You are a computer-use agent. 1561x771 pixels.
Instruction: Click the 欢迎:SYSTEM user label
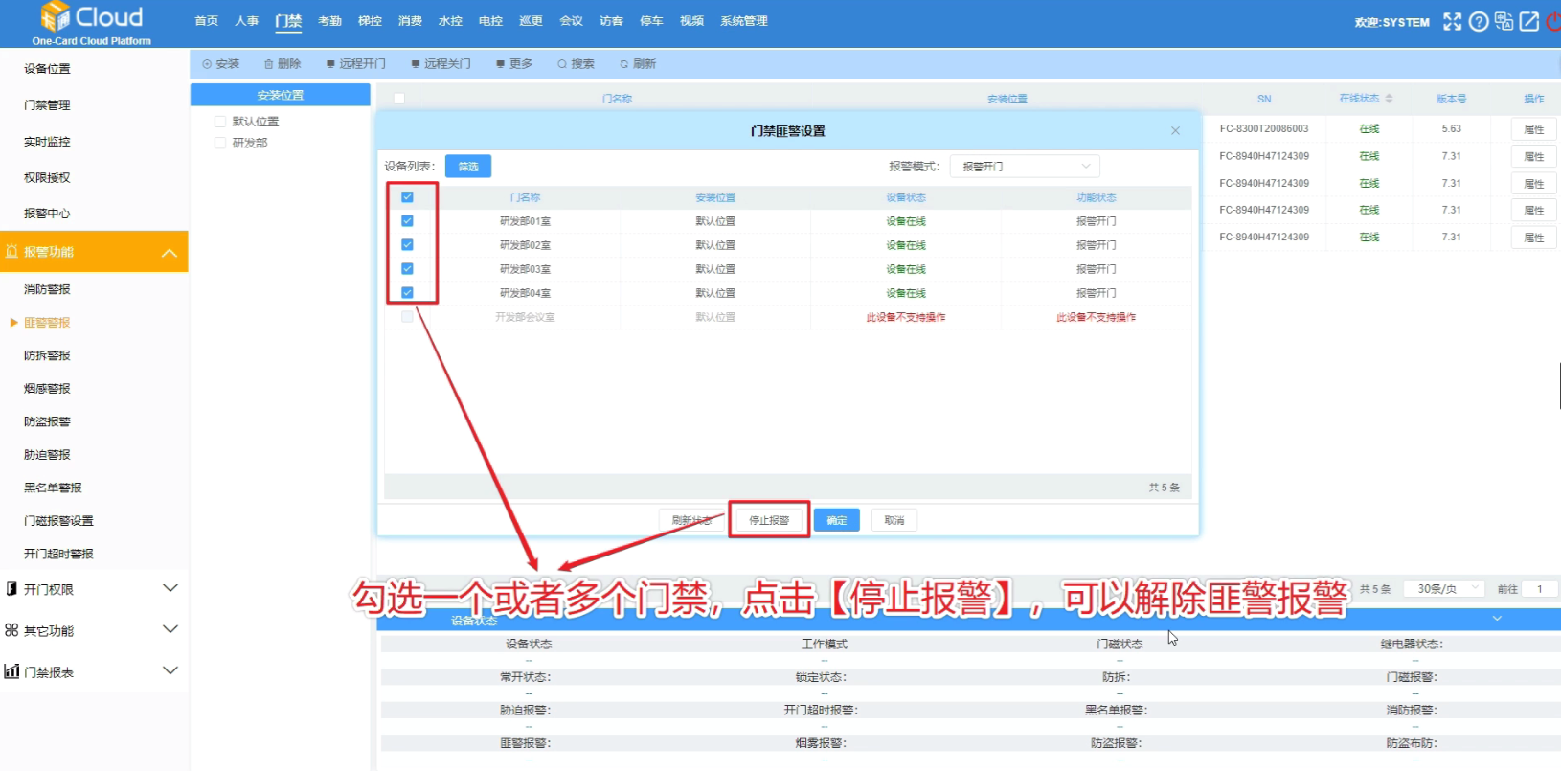tap(1391, 22)
